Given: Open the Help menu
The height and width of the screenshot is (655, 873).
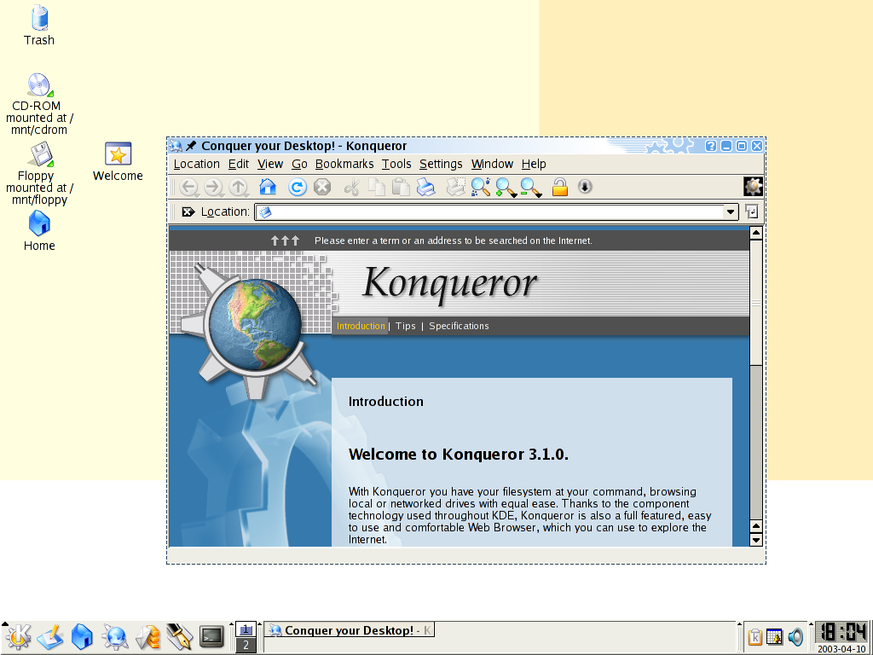Looking at the screenshot, I should 534,164.
